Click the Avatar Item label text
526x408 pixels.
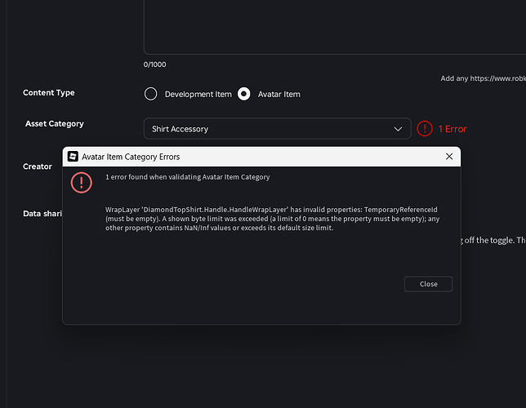279,95
